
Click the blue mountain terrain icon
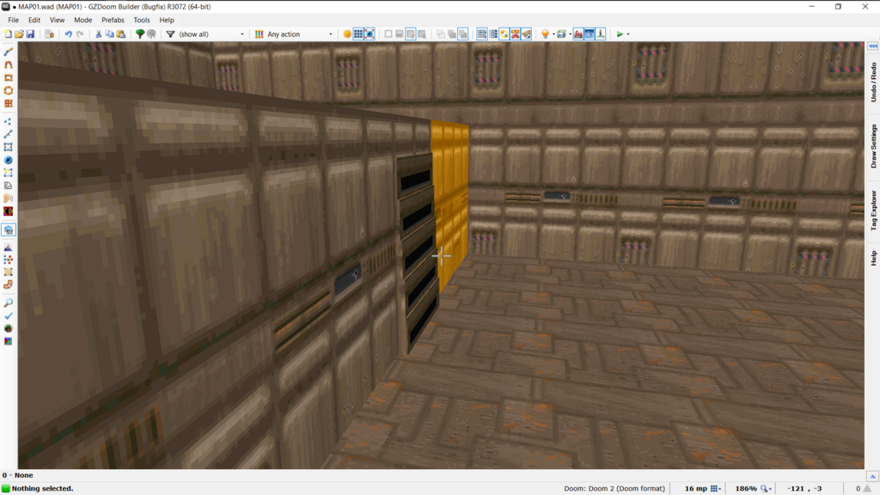coord(9,247)
